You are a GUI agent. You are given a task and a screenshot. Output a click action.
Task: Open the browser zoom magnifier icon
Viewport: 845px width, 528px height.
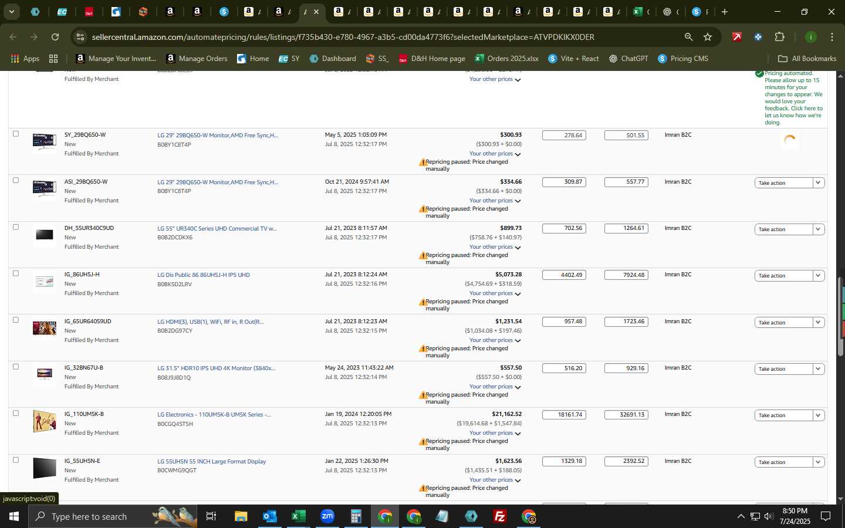(688, 37)
